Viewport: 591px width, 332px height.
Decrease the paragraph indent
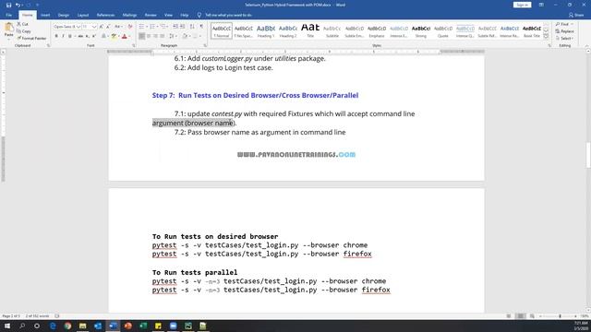pos(175,27)
